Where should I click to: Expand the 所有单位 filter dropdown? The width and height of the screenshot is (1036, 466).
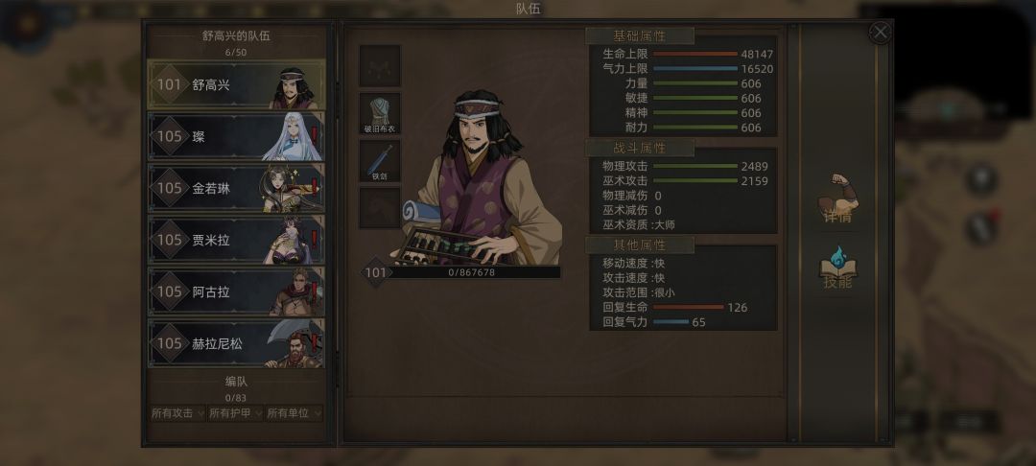[x=294, y=413]
